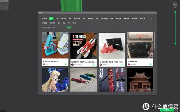180x112 pixels.
Task: Click the green button at bottom right
Action: tap(167, 110)
